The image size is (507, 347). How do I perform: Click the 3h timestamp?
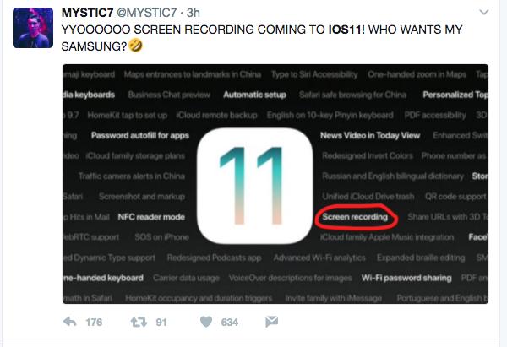[194, 13]
